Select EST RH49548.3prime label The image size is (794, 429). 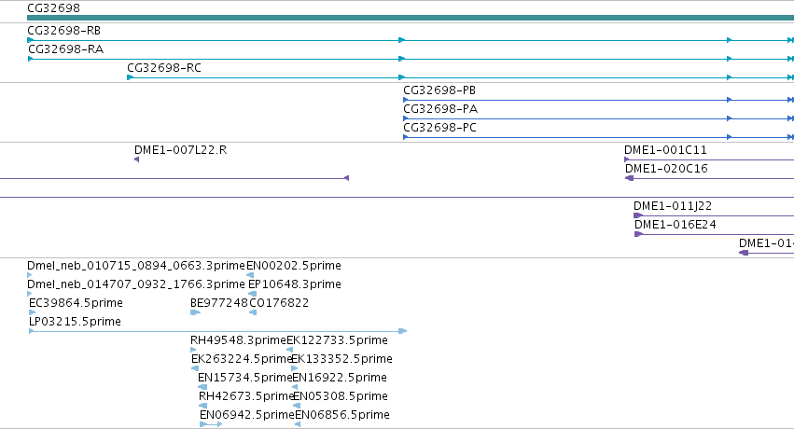[x=239, y=341]
